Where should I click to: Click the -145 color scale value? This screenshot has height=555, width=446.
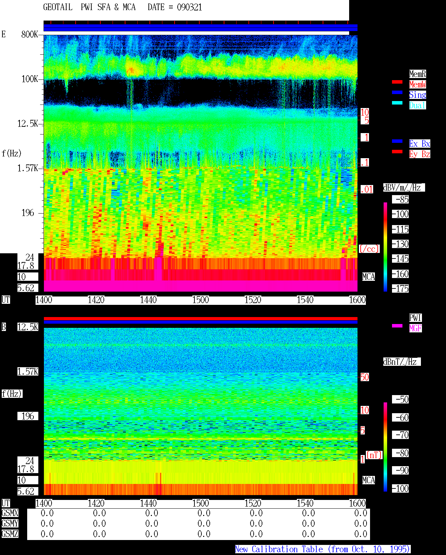coord(401,259)
